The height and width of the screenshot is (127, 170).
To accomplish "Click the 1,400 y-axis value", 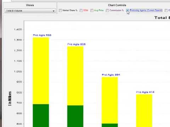I will (18, 30).
